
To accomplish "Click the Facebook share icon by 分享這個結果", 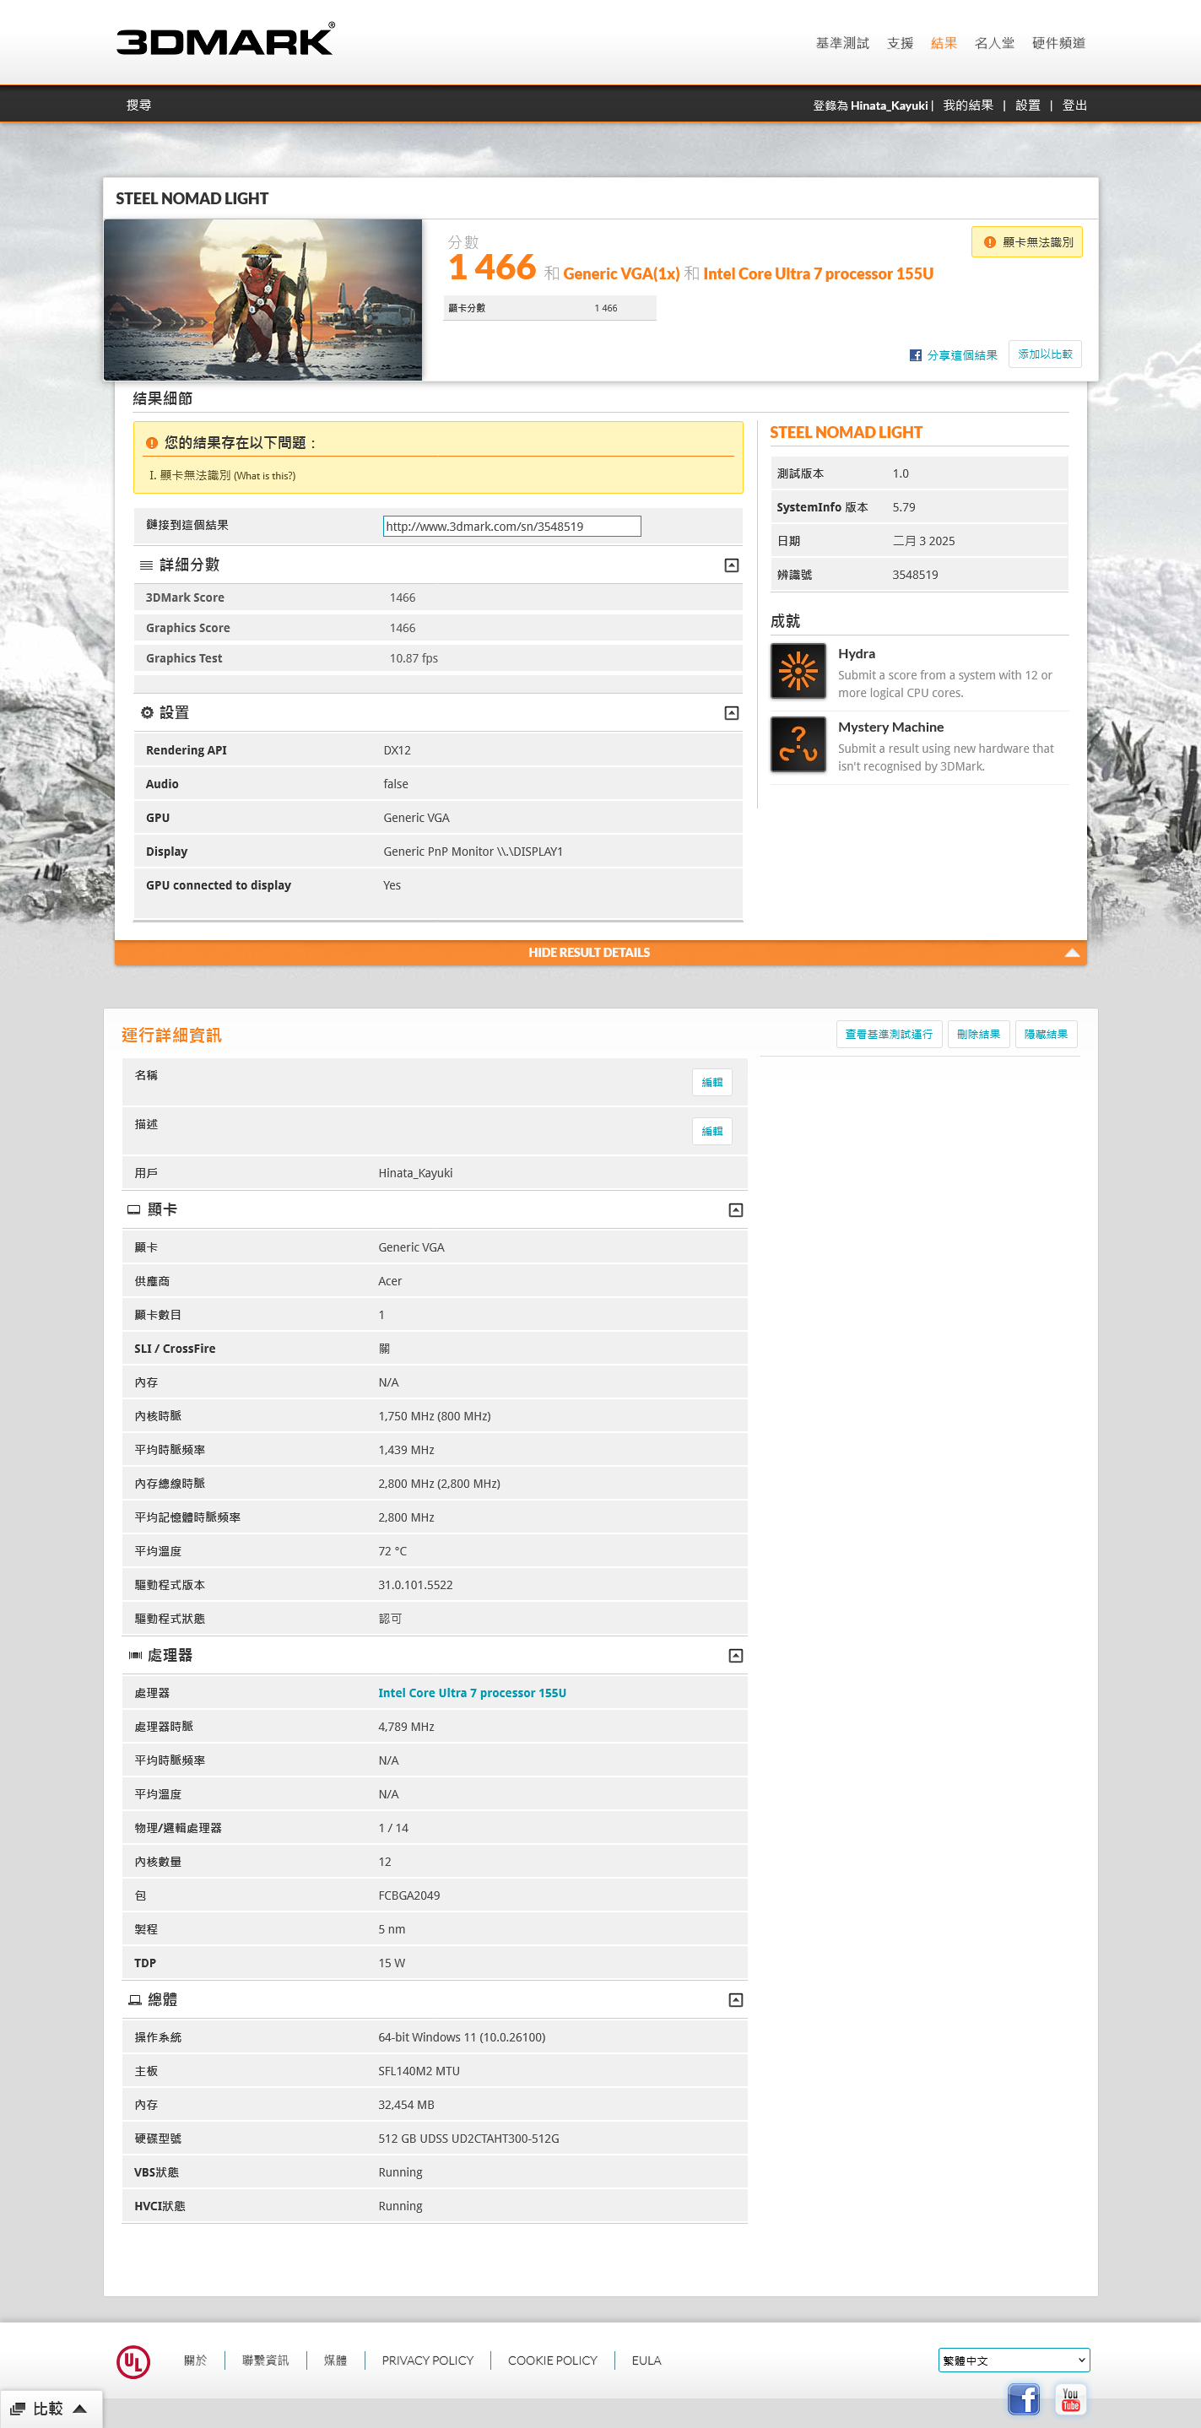I will pyautogui.click(x=914, y=355).
